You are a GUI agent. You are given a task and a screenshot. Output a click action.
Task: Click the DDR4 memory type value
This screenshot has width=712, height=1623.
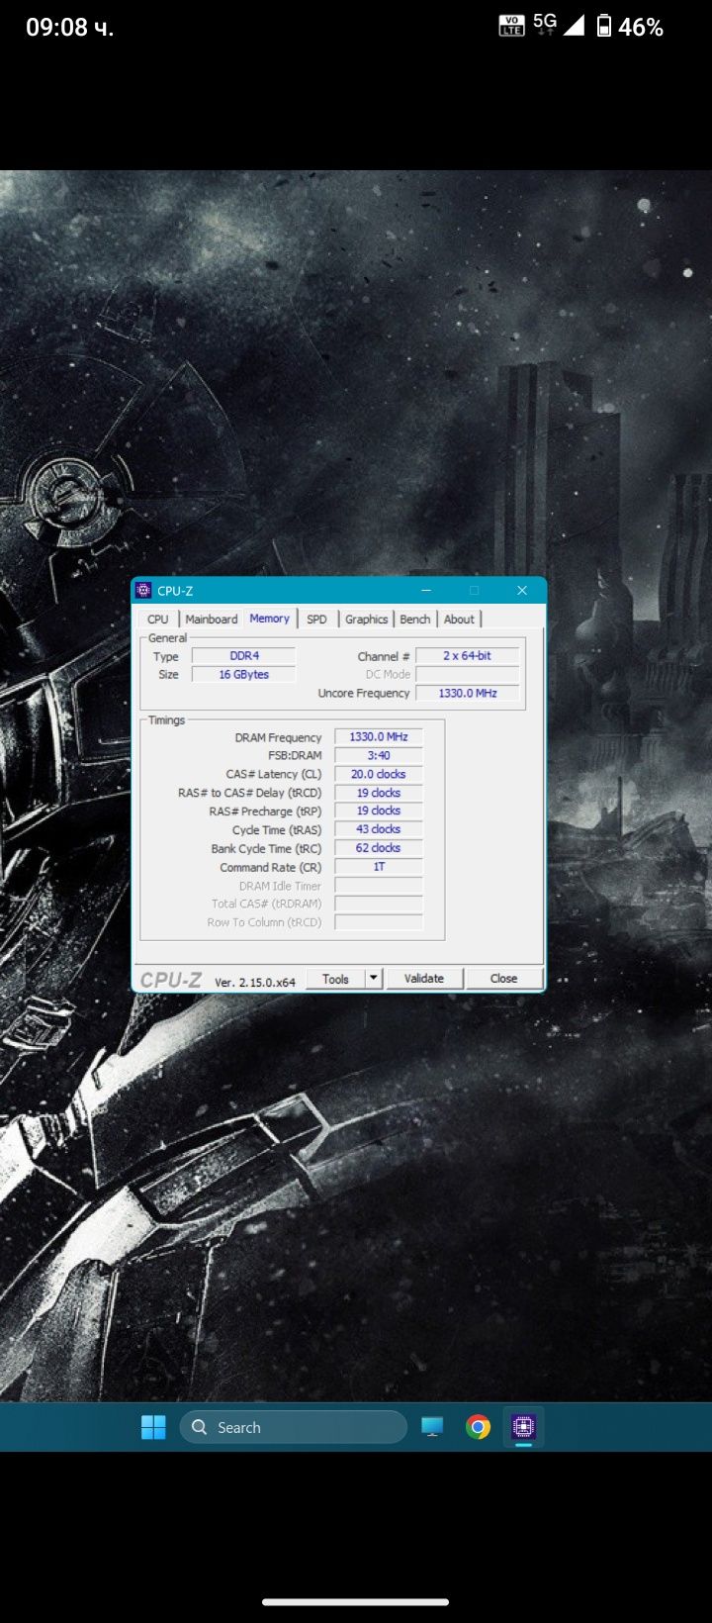pos(244,656)
